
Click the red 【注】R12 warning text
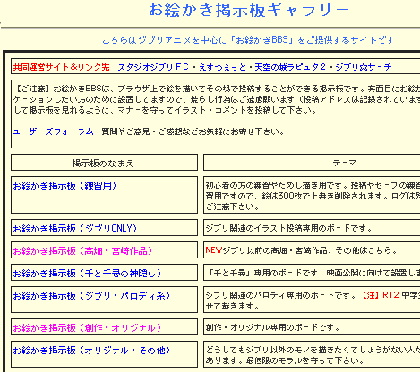pos(380,295)
